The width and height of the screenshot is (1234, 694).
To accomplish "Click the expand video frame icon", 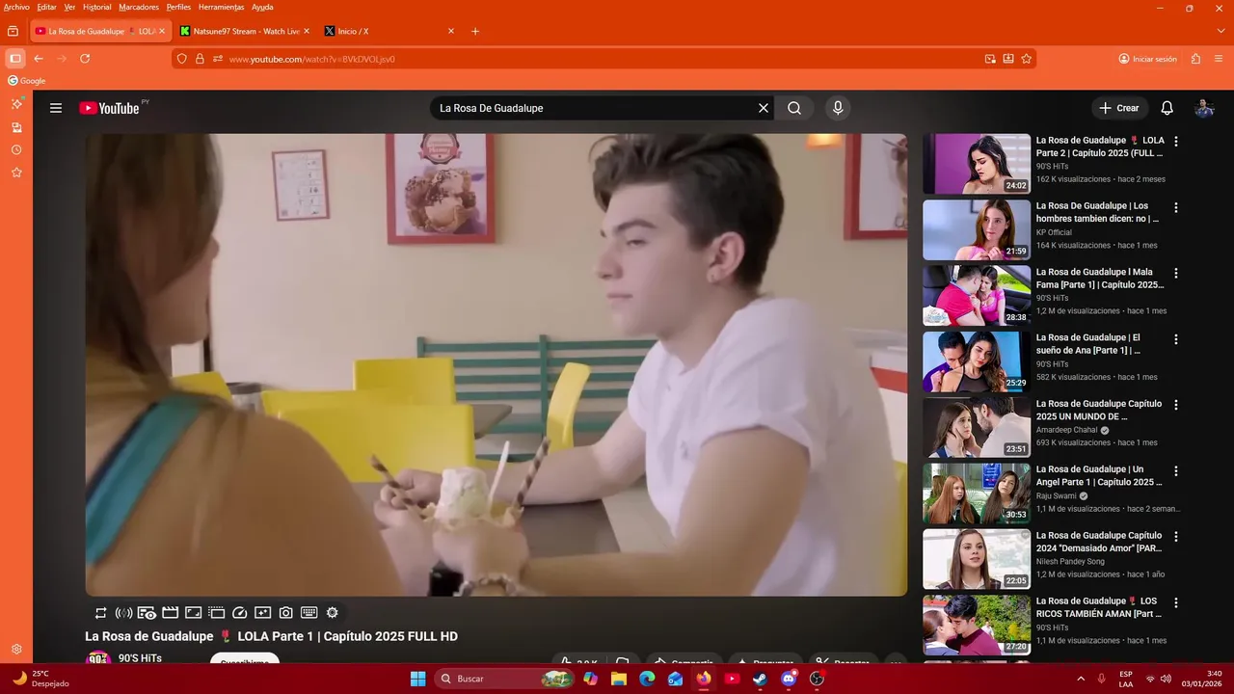I will (x=193, y=613).
